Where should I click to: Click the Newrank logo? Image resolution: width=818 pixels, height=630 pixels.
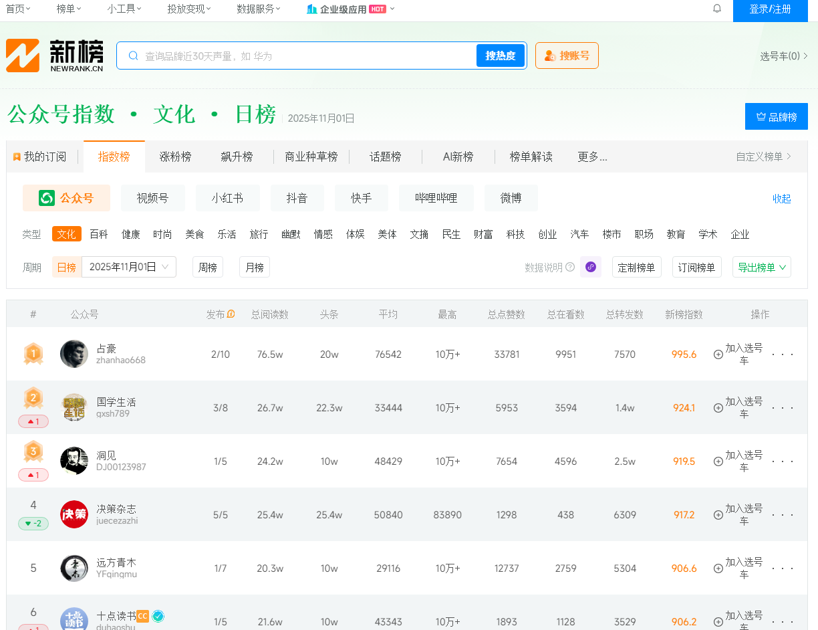click(x=55, y=56)
